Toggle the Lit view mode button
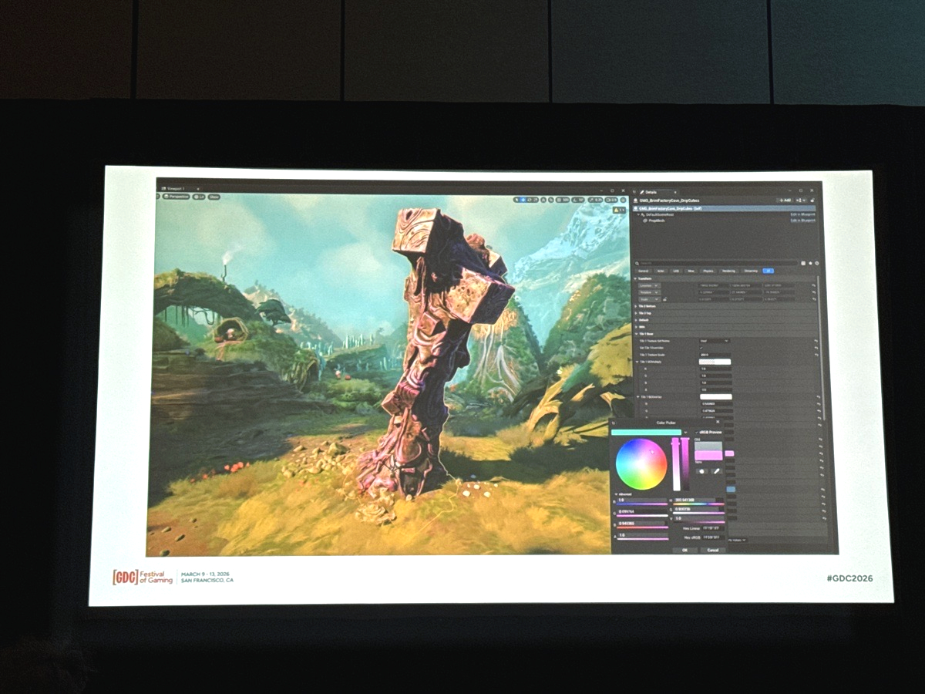 point(199,197)
